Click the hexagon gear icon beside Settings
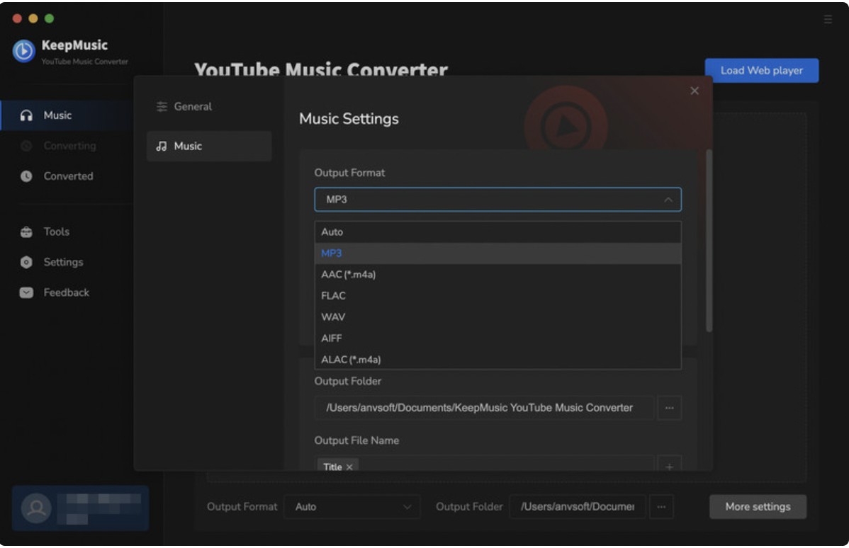Viewport: 849px width, 548px height. click(26, 263)
